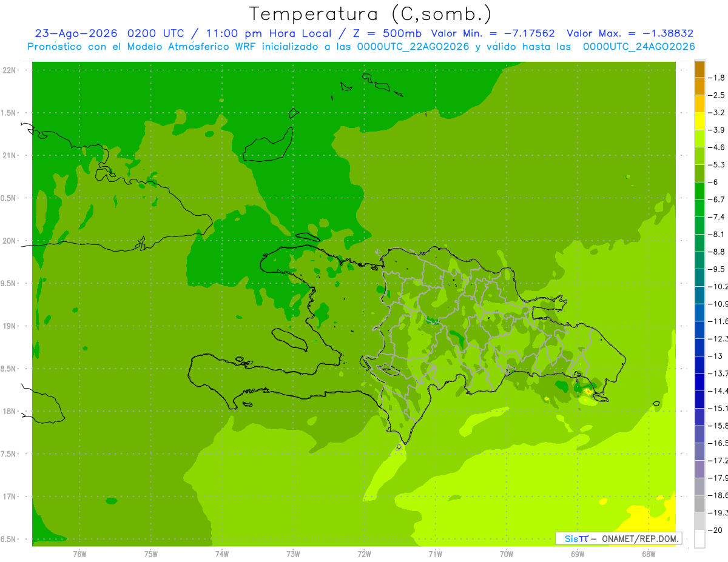Click the colorbar label "-2.5"
This screenshot has height=562, width=728.
pos(717,95)
